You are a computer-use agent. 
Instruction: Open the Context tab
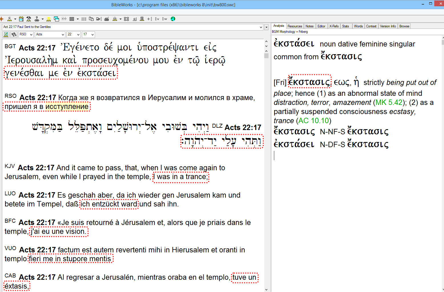point(371,26)
